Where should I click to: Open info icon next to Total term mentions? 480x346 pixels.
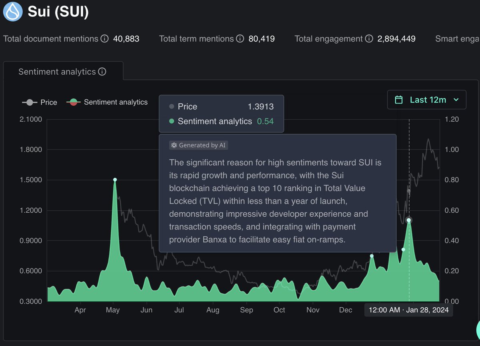(240, 39)
